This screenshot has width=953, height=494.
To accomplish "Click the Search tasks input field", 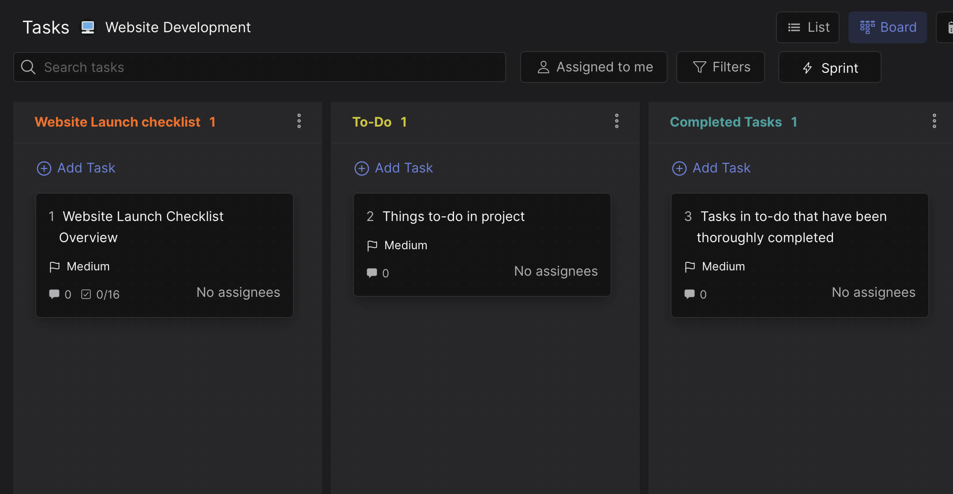I will [x=259, y=67].
